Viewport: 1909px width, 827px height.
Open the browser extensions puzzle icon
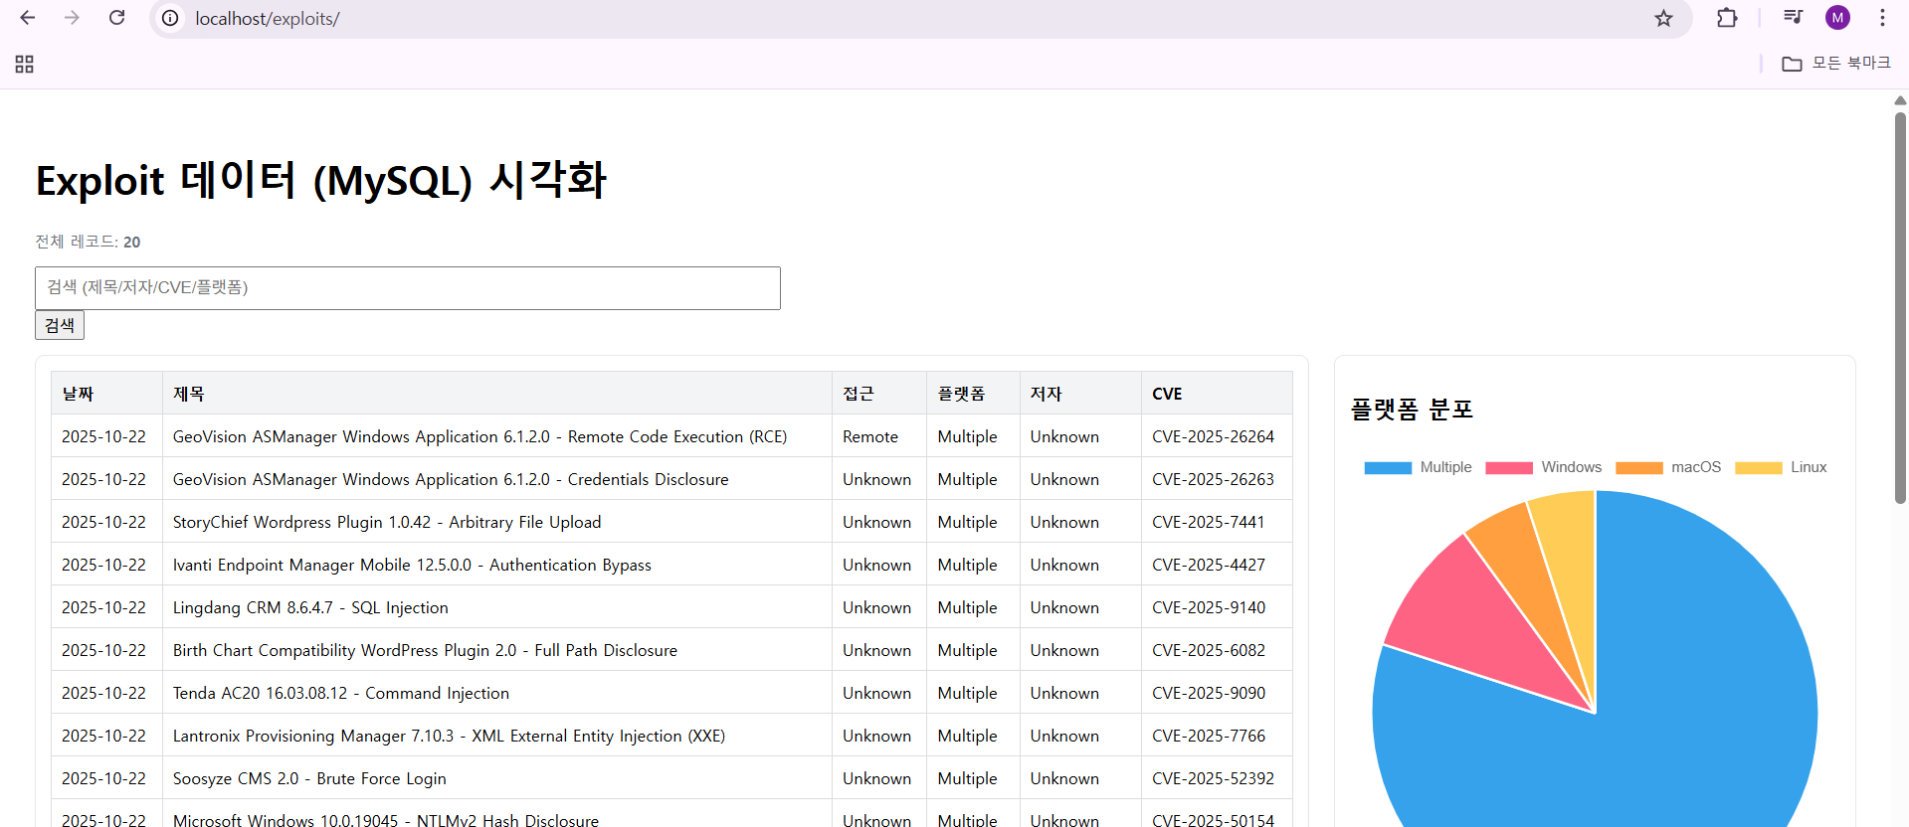(x=1727, y=18)
